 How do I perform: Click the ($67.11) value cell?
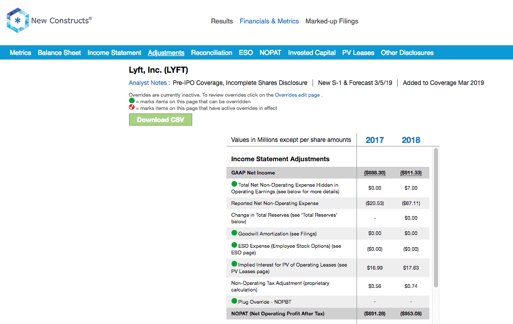(411, 203)
